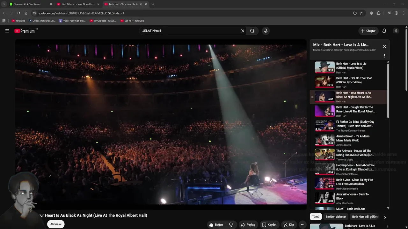The width and height of the screenshot is (408, 229).
Task: Click the YouTube search input field
Action: (x=190, y=31)
